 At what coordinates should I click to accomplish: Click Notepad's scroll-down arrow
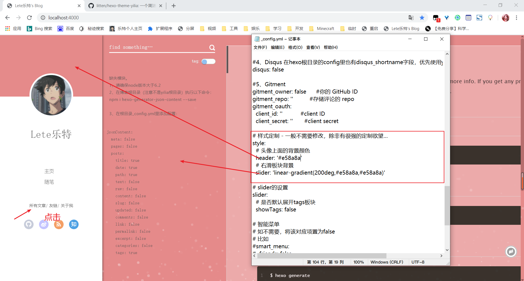447,249
